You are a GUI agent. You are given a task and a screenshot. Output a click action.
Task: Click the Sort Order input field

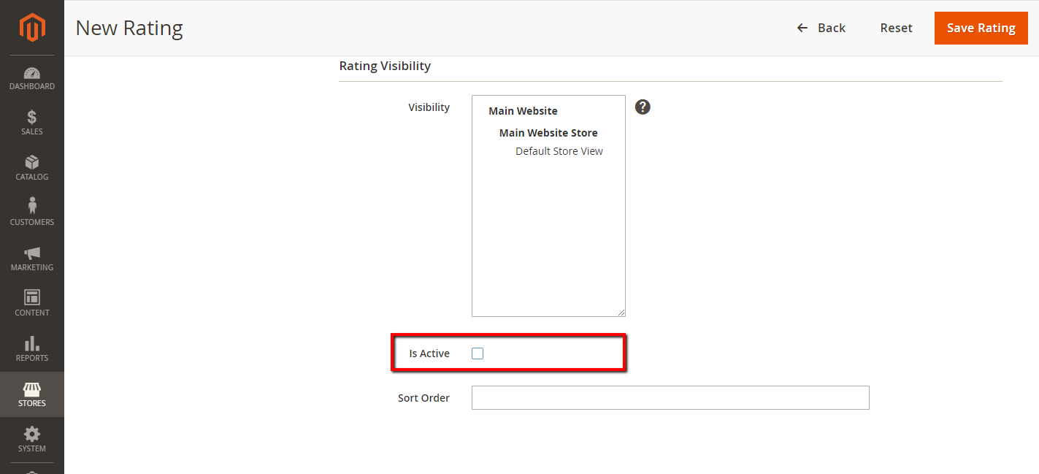tap(670, 397)
